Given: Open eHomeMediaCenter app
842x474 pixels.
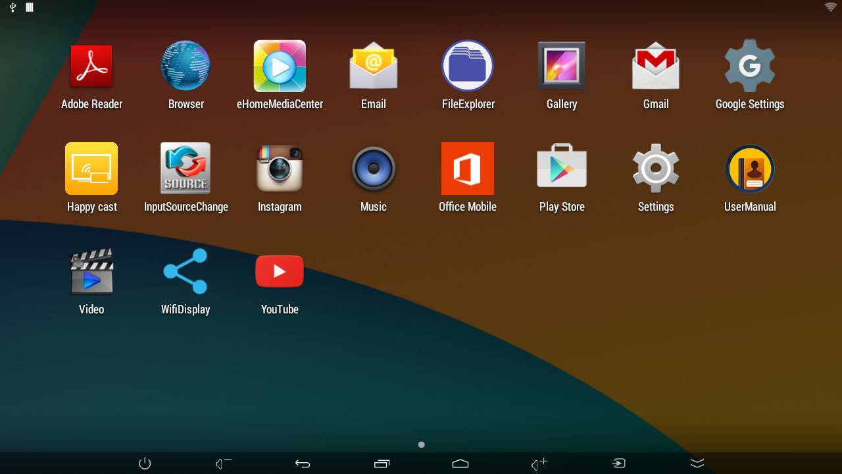Looking at the screenshot, I should [280, 66].
